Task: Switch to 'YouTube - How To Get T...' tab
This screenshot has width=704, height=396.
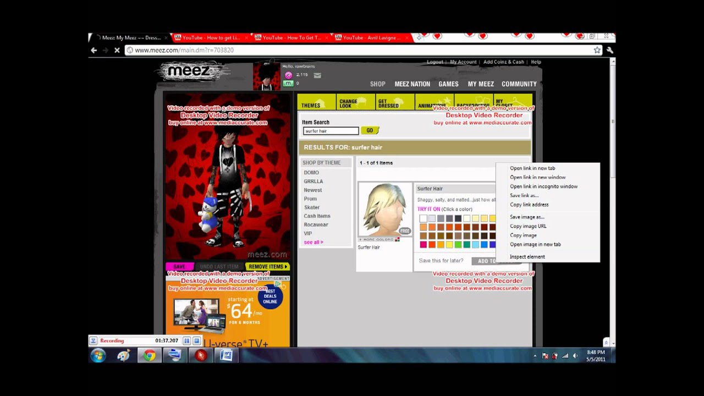Action: [x=291, y=38]
